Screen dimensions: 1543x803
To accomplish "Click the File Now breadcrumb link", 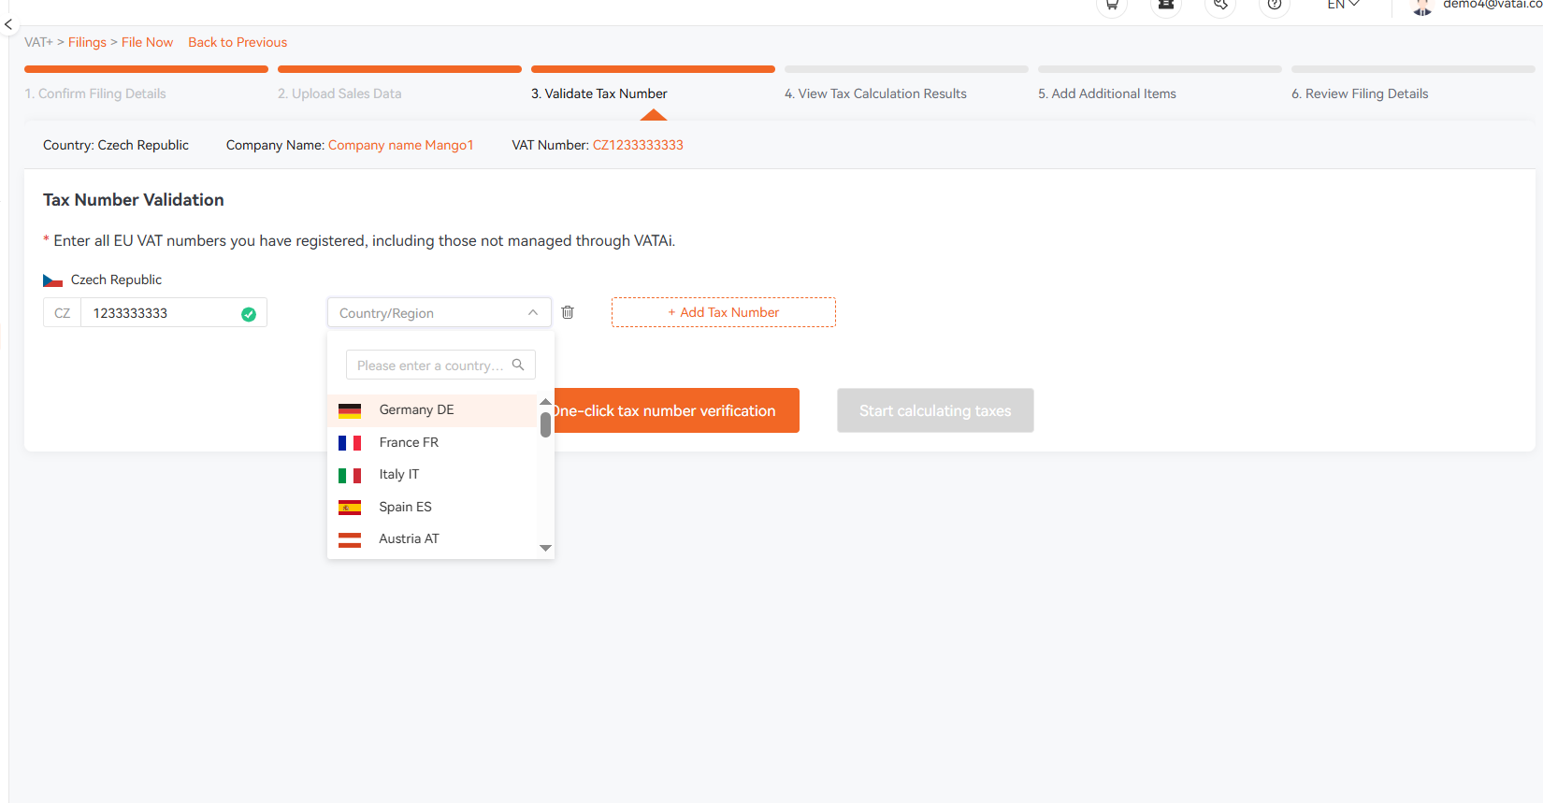I will 147,42.
